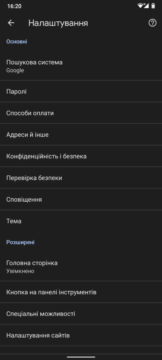The image size is (162, 360).
Task: Open Пошукова система setting
Action: tap(81, 66)
